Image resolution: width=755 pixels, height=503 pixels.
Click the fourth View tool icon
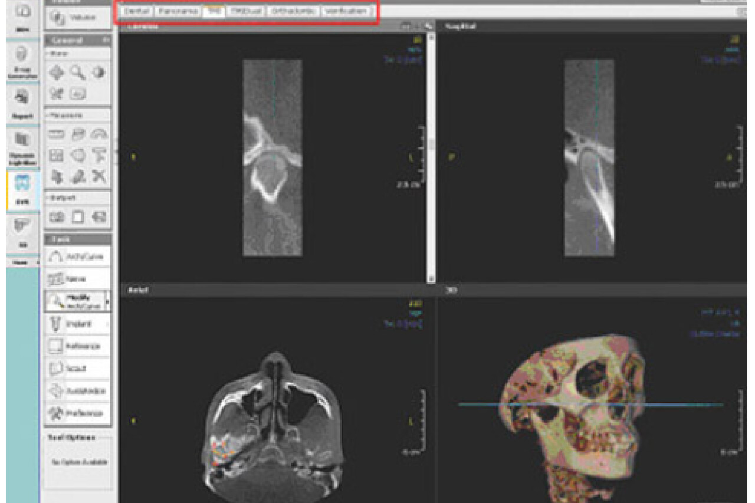(x=57, y=93)
